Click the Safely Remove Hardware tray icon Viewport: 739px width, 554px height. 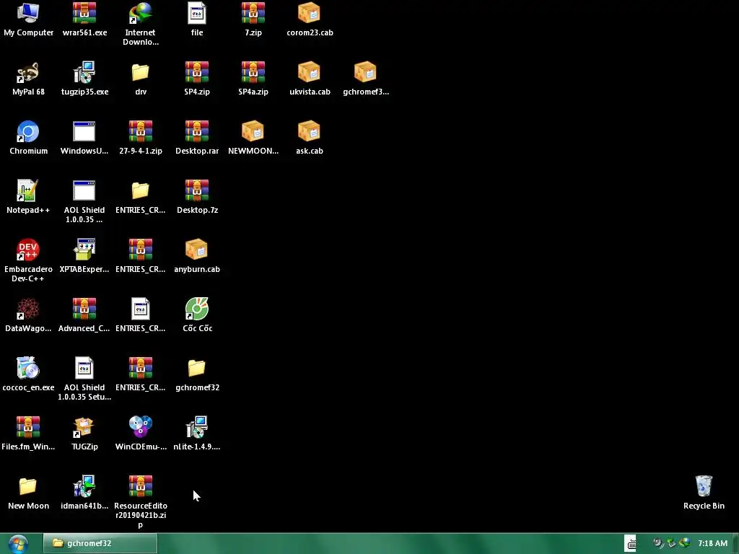tap(671, 543)
